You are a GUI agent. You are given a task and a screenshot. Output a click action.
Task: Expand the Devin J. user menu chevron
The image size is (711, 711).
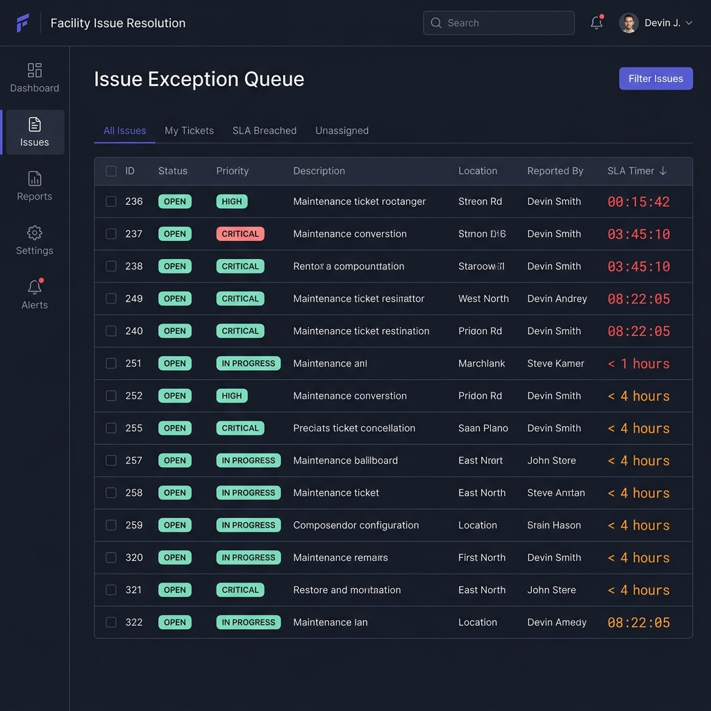coord(689,23)
